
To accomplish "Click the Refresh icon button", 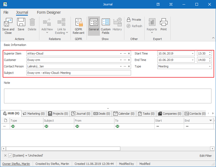I will [x=128, y=26].
